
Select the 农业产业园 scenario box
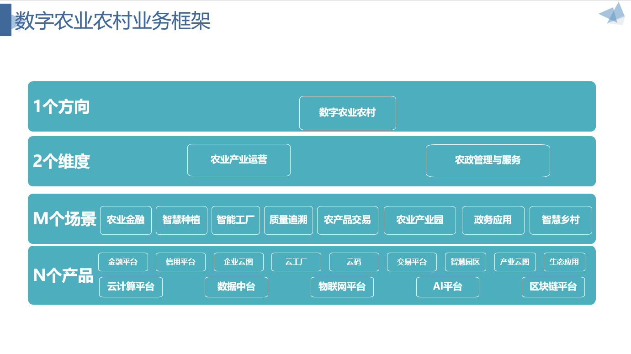pos(419,220)
